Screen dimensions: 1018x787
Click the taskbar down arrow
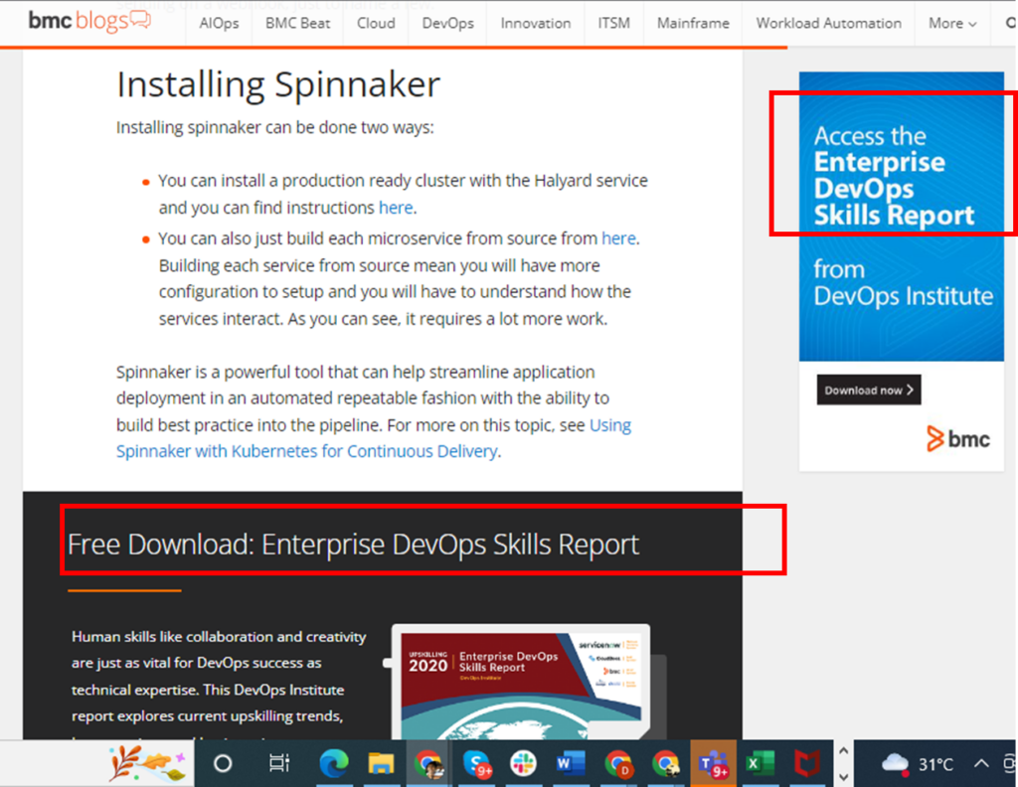[843, 777]
